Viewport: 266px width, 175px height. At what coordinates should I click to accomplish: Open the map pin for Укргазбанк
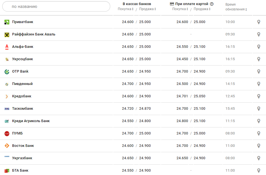259,158
